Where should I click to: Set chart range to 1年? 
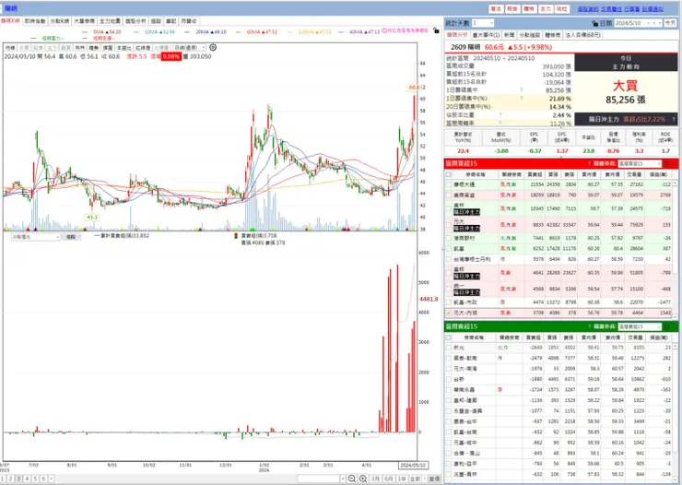402,479
